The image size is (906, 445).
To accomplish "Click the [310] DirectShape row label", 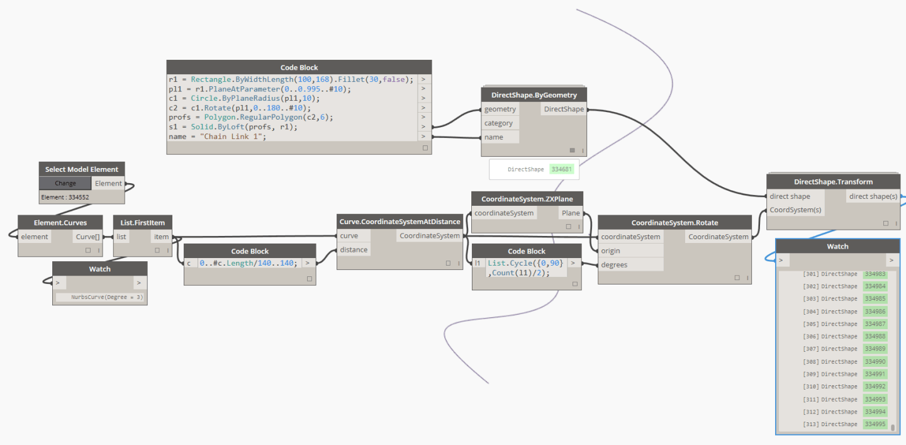I will point(830,386).
